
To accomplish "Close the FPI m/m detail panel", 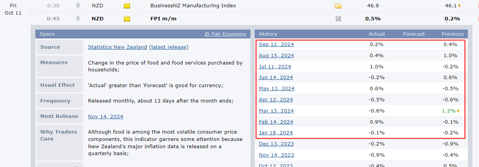I will 338,19.
